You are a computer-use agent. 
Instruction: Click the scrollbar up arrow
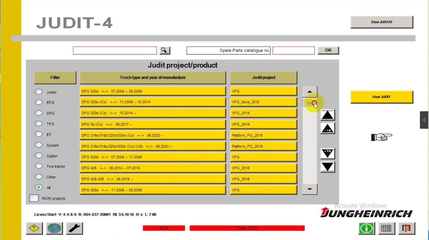pos(309,92)
